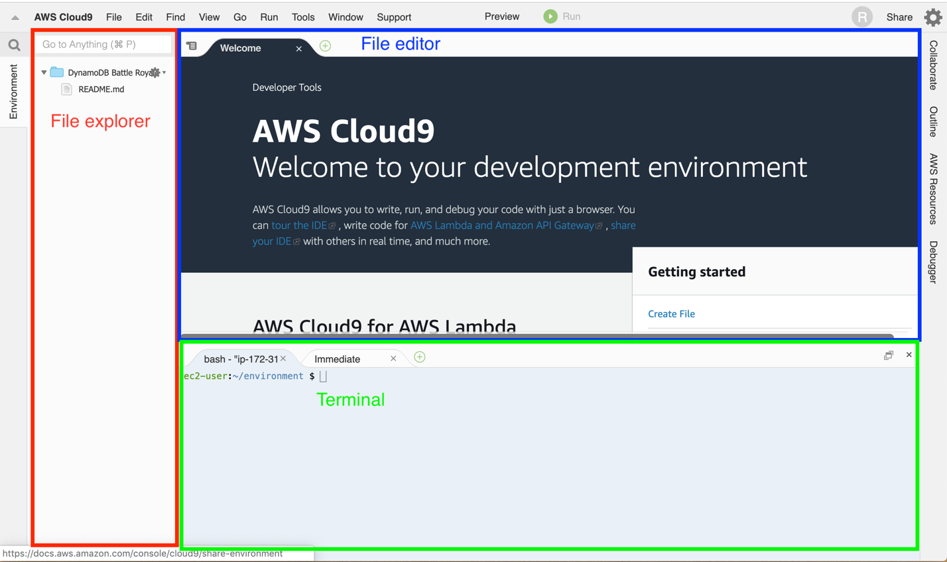
Task: Maximize the terminal panel with expand icon
Action: 888,355
